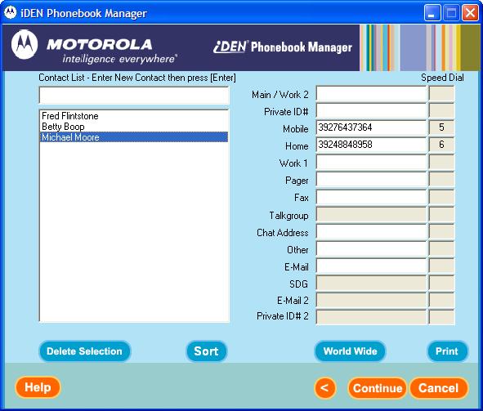Click the Main / Work 2 speed dial box
Screen dimensions: 483x411
pyautogui.click(x=441, y=94)
